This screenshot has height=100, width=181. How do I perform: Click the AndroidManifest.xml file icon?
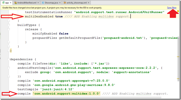click(x=16, y=3)
